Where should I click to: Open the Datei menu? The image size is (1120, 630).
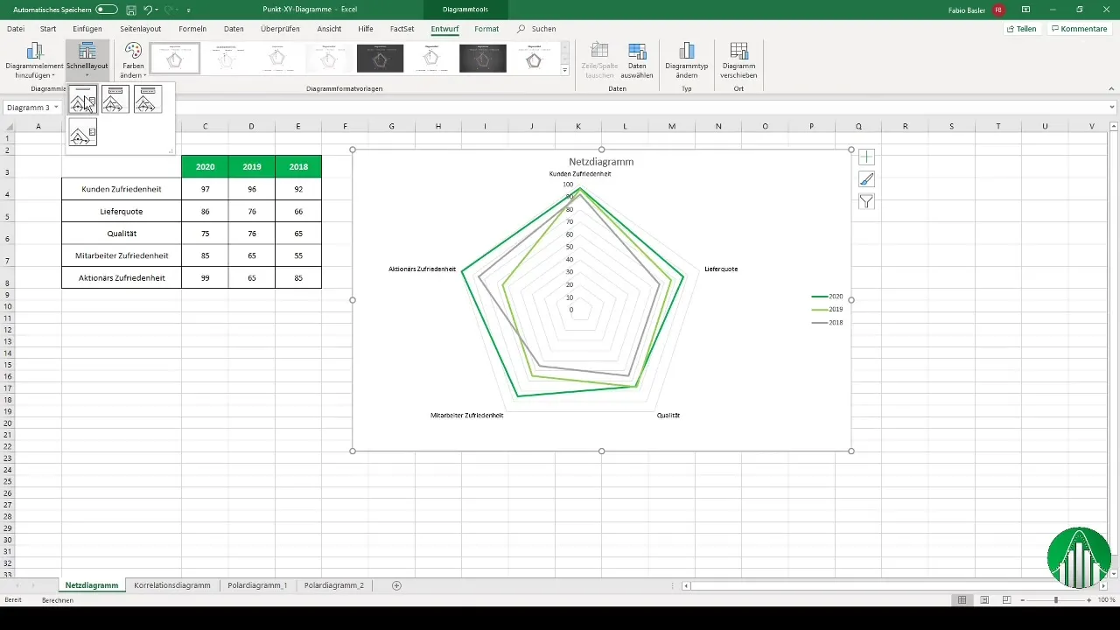click(16, 29)
